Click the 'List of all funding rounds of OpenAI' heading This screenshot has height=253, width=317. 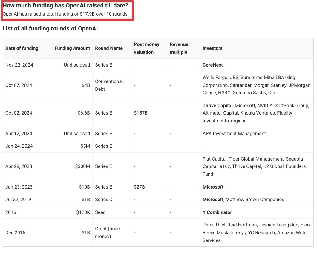click(50, 28)
